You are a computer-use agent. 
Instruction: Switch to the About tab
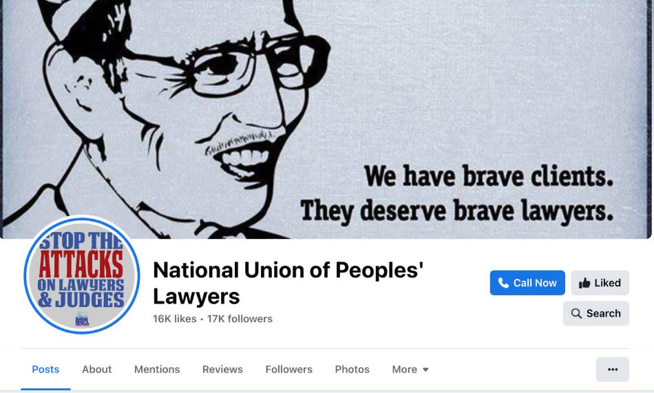tap(97, 369)
